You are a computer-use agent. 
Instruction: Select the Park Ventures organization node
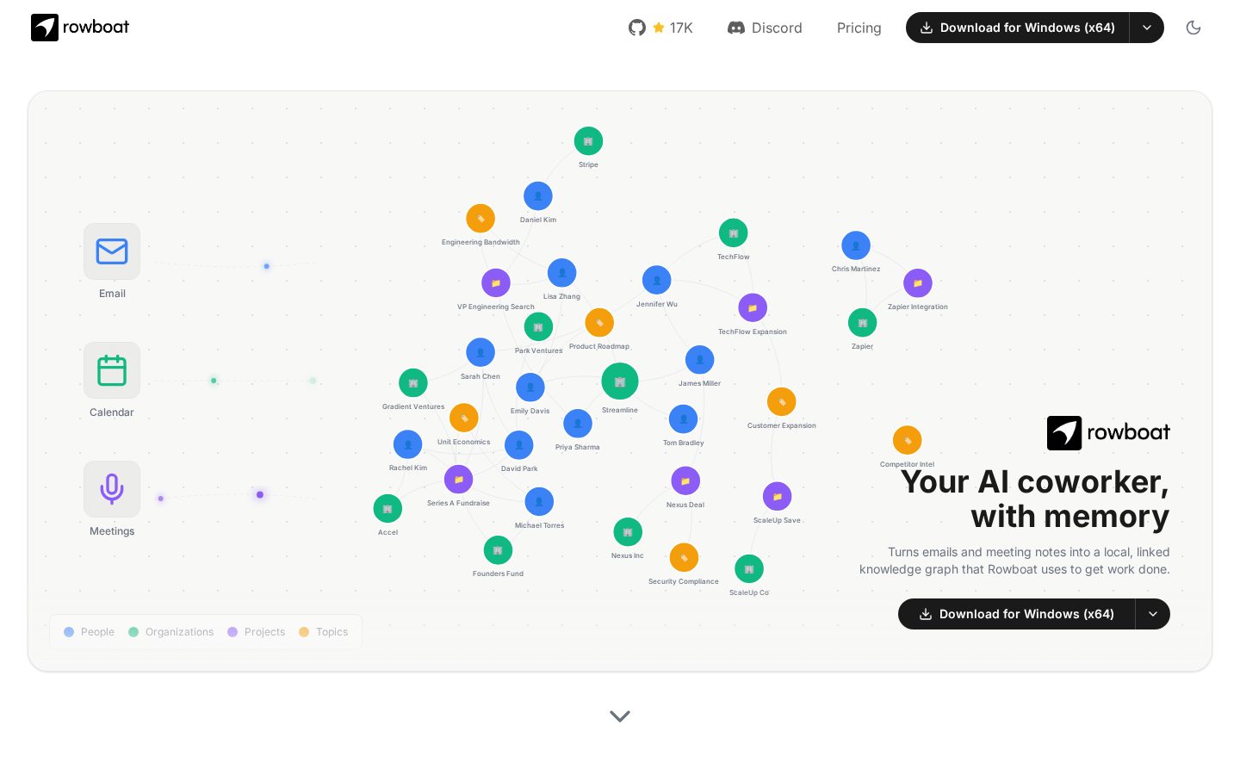538,327
